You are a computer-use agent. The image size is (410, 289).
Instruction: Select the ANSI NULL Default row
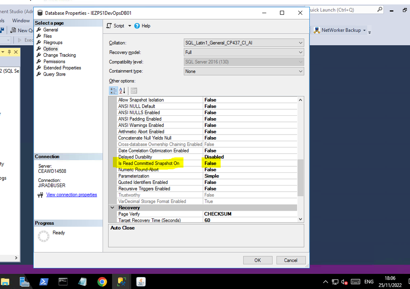[207, 106]
